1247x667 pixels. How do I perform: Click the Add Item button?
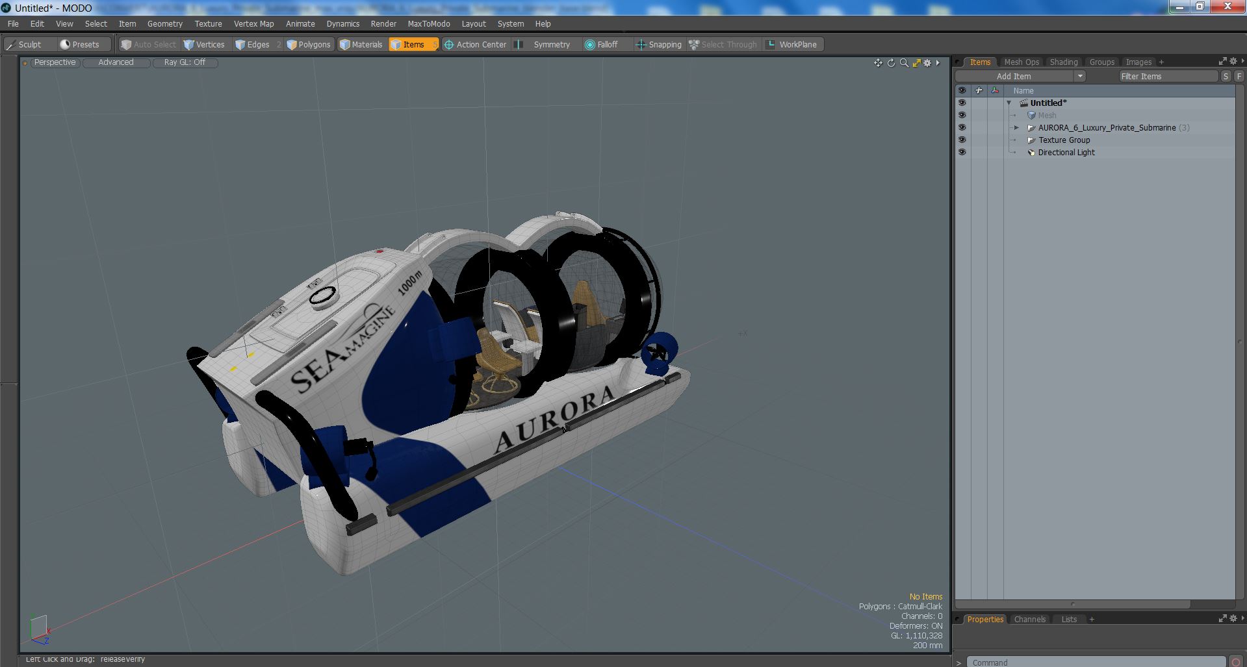1014,76
